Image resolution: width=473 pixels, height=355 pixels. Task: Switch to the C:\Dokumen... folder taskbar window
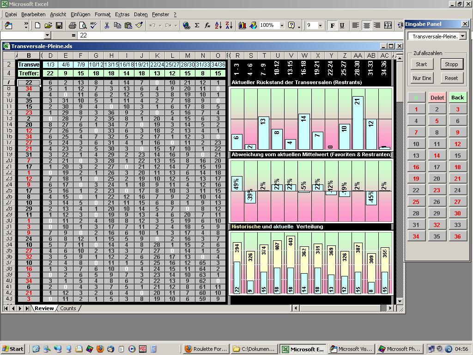tap(254, 349)
